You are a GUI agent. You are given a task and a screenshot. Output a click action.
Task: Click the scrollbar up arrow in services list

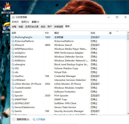click(x=128, y=32)
